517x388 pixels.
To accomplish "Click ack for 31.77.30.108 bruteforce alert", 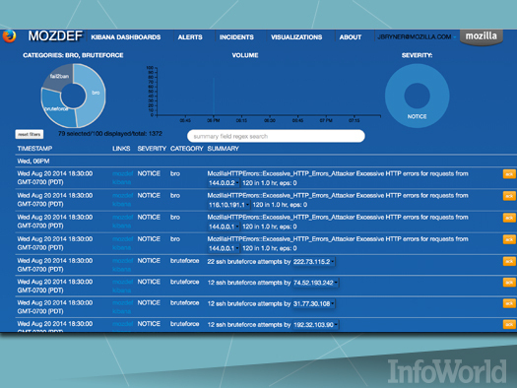I will 509,303.
